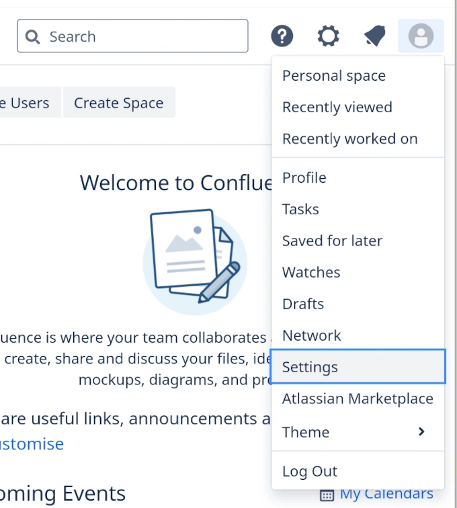Click the user profile avatar icon
Image resolution: width=457 pixels, height=508 pixels.
421,36
